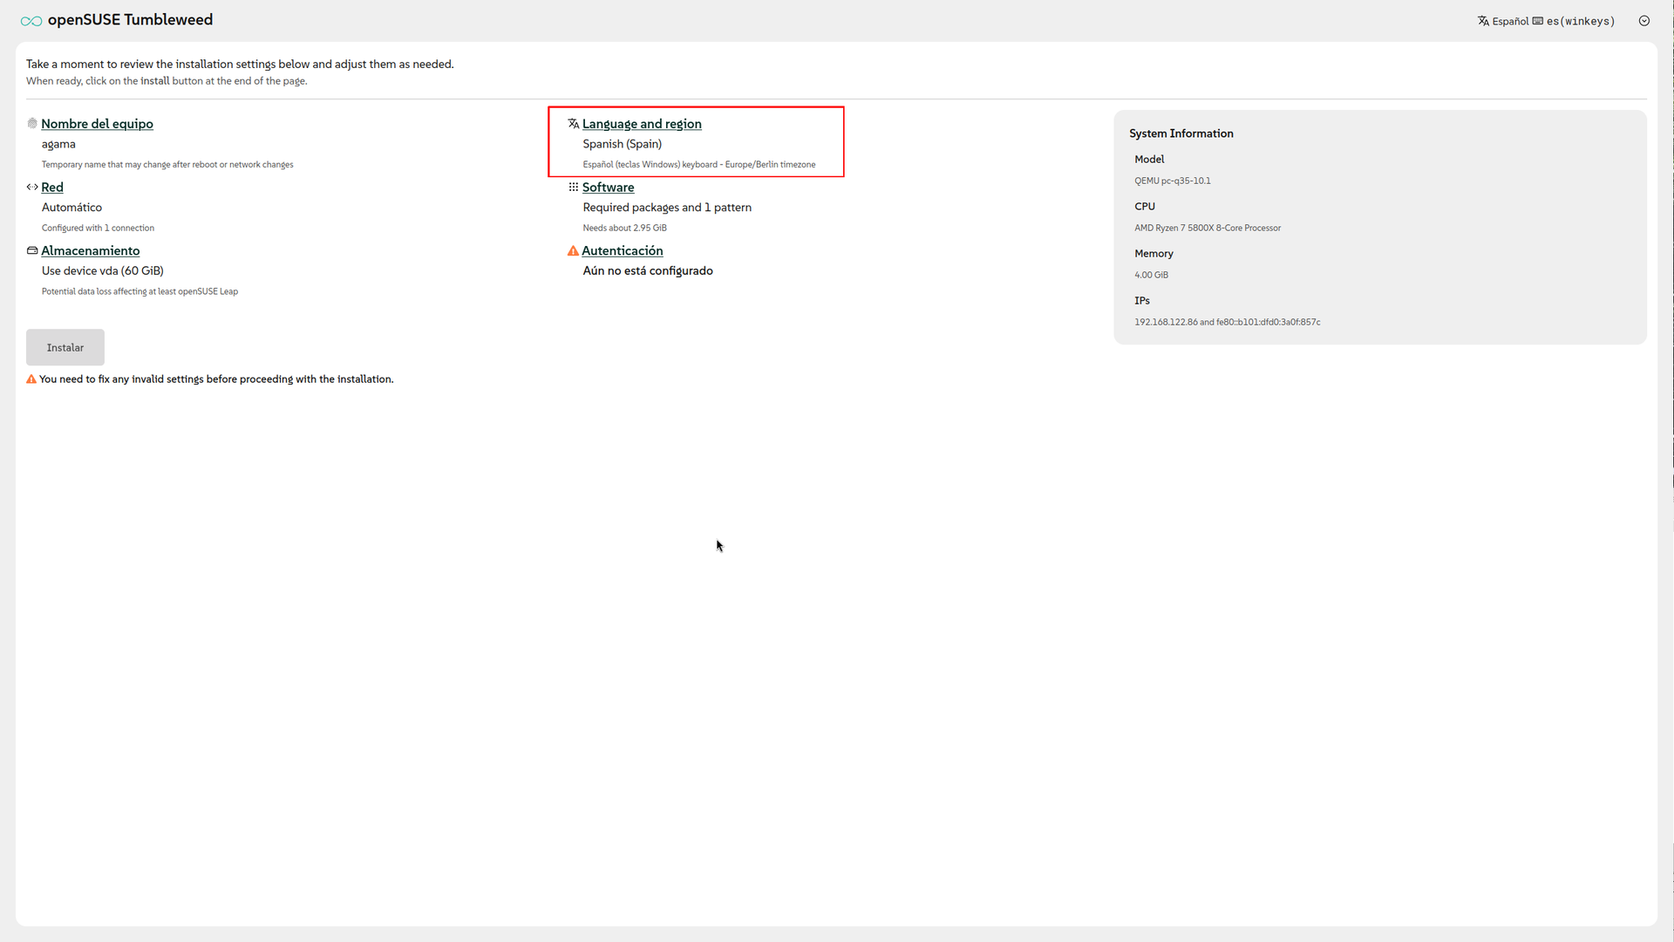Screen dimensions: 1674x942
Task: Open the Red network settings link
Action: pos(52,188)
